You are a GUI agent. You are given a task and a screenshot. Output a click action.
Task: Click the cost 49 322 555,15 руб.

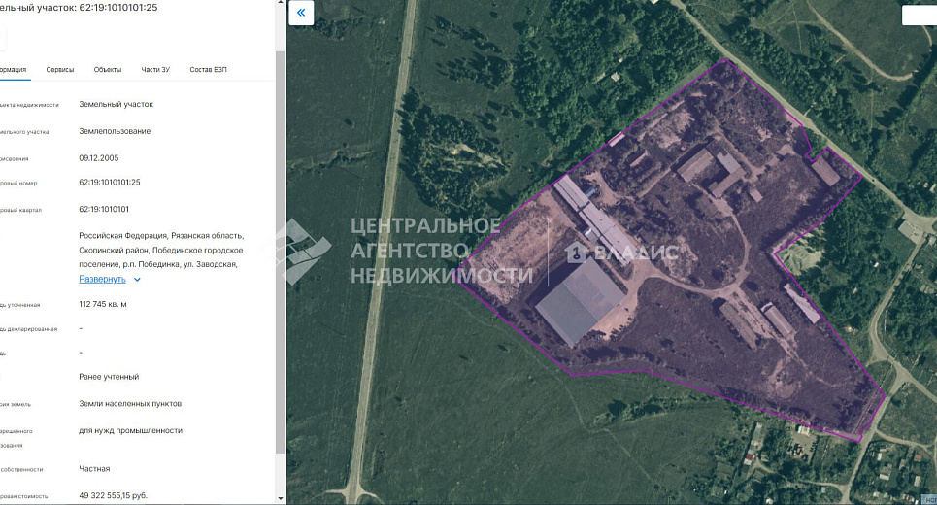click(113, 495)
